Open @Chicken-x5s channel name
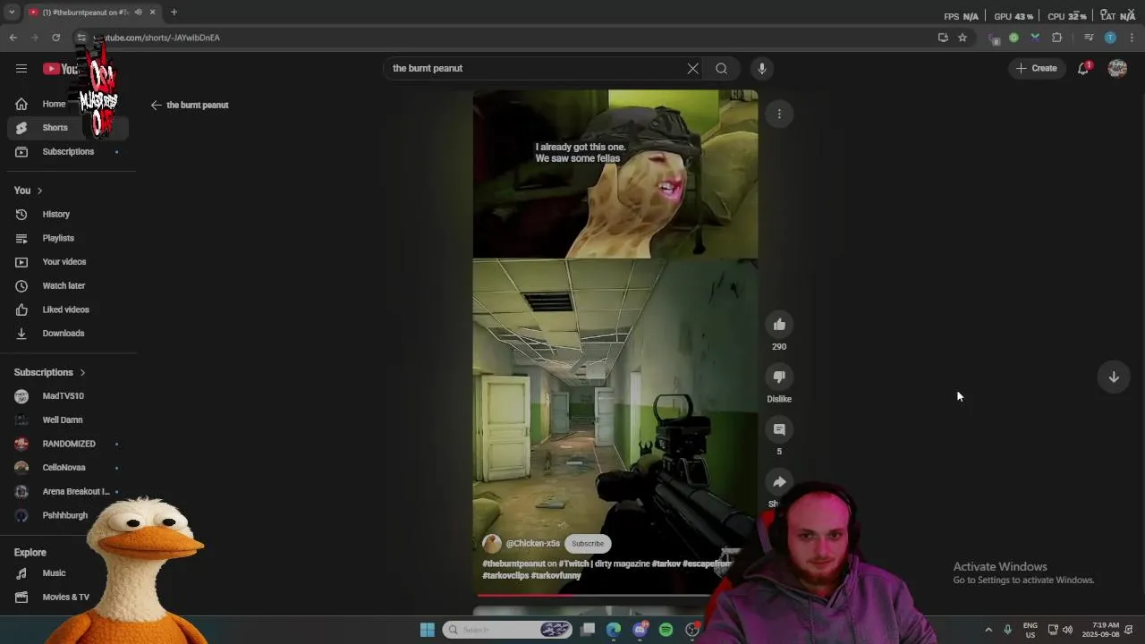This screenshot has width=1145, height=644. pyautogui.click(x=533, y=544)
